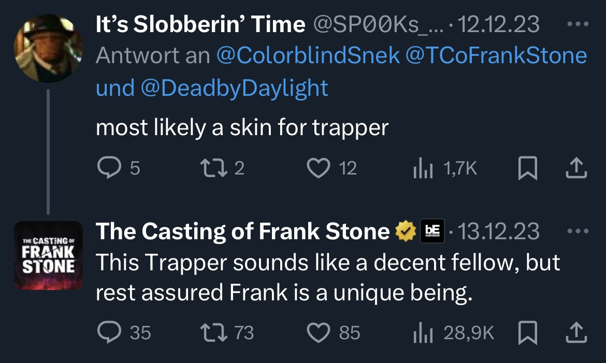The image size is (606, 363).
Task: Like the 'most likely a skin' tweet
Action: click(318, 168)
